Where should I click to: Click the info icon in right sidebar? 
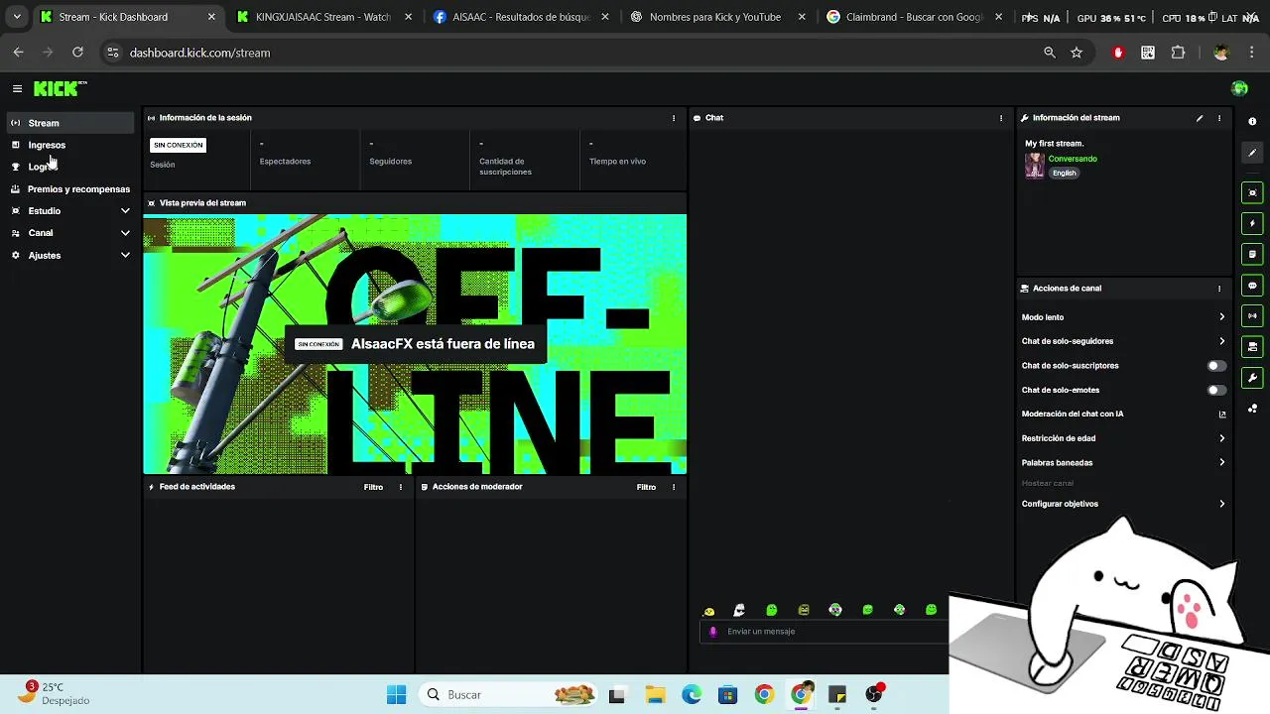[x=1252, y=121]
